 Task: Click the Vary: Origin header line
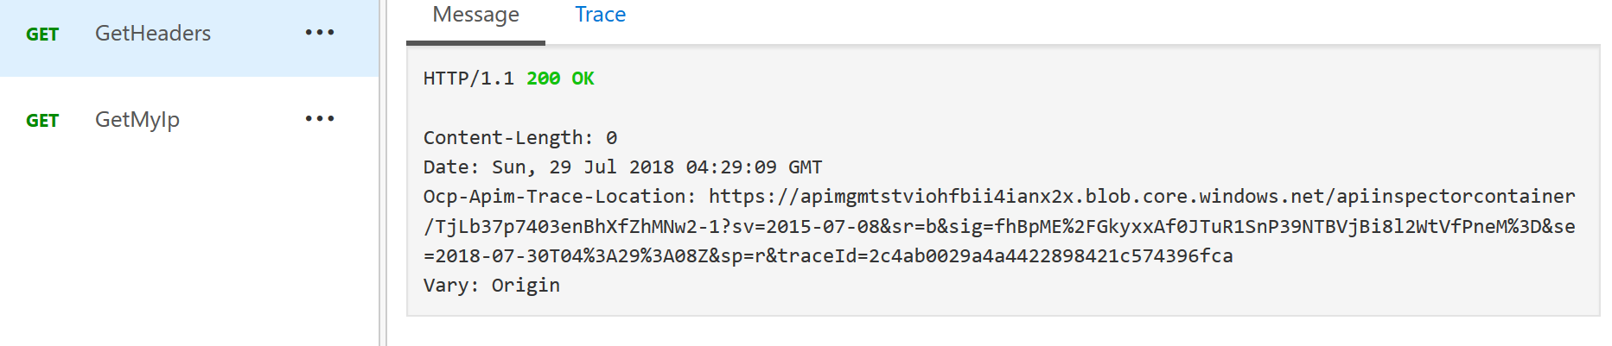pos(491,286)
